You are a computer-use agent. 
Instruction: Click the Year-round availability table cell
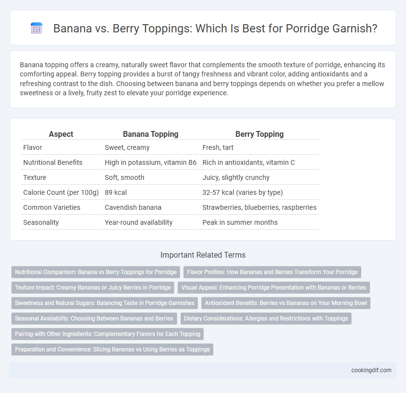[x=139, y=222]
